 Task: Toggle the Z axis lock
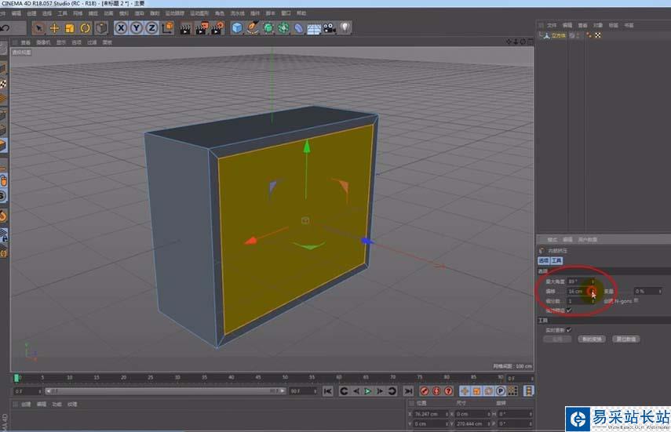[x=151, y=28]
